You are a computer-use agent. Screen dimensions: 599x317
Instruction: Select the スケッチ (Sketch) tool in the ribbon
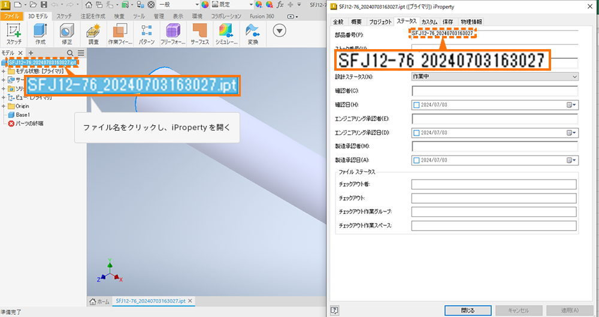(14, 34)
